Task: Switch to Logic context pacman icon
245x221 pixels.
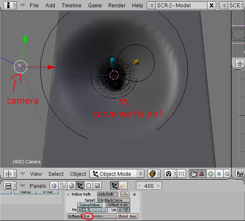Action: point(54,186)
